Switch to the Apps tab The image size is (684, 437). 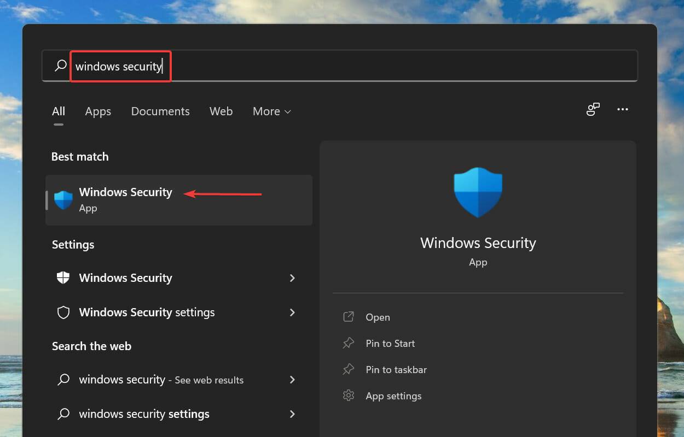point(97,111)
